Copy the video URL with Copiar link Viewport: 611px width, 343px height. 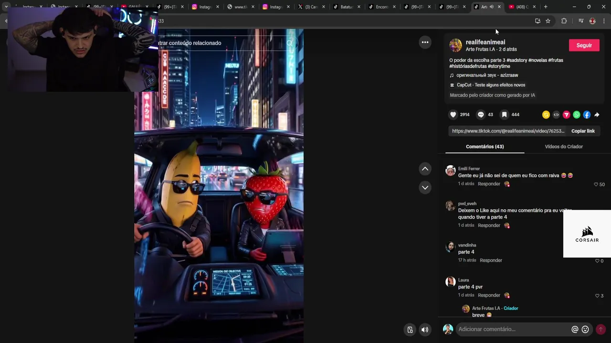[x=583, y=131]
